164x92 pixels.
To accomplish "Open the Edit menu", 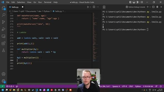I will pos(13,2).
